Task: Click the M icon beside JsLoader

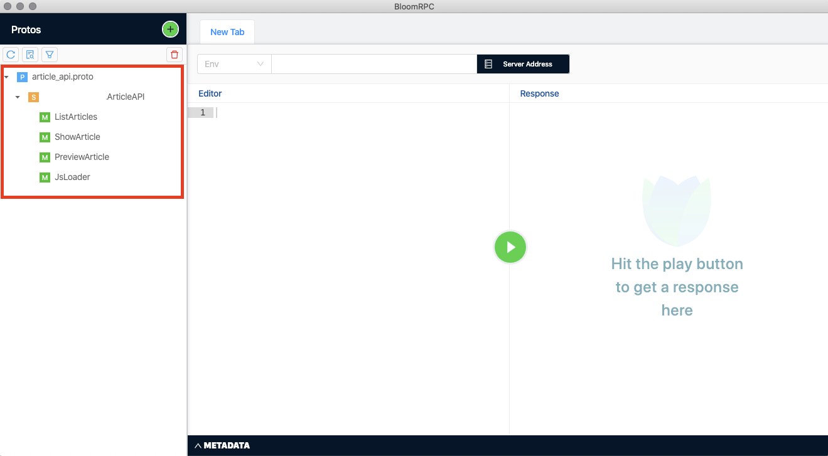Action: 45,177
